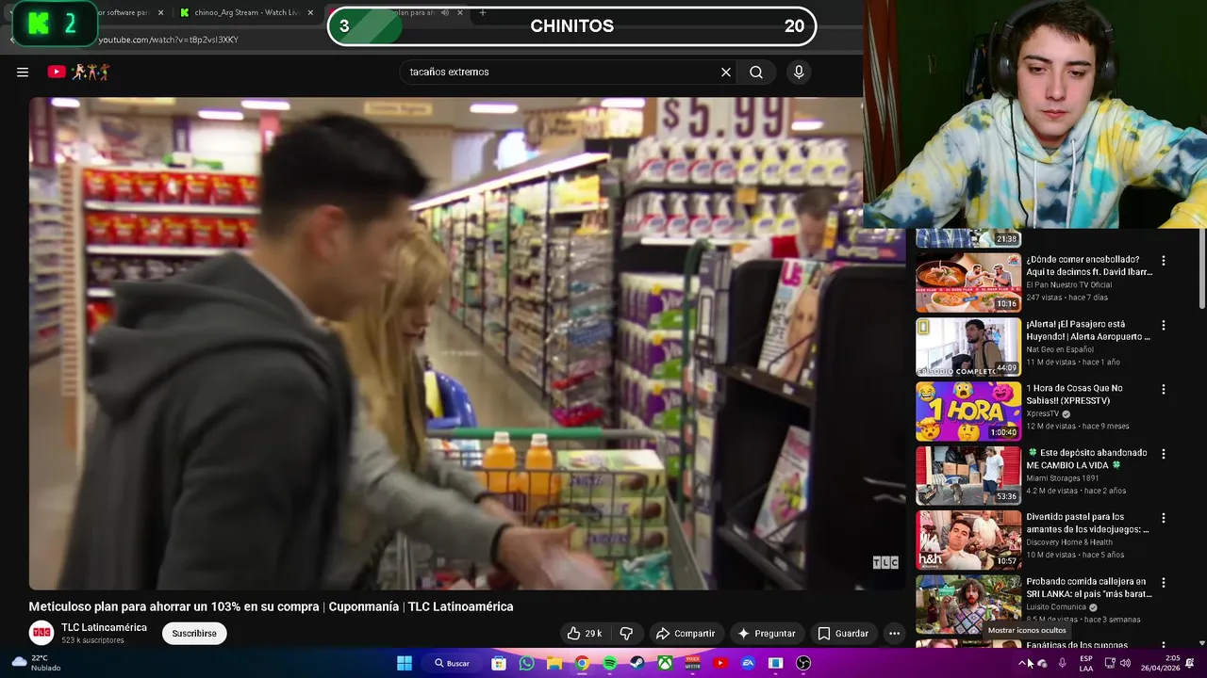Open the encebollado video thumbnail 10:16
The width and height of the screenshot is (1207, 678).
click(968, 282)
